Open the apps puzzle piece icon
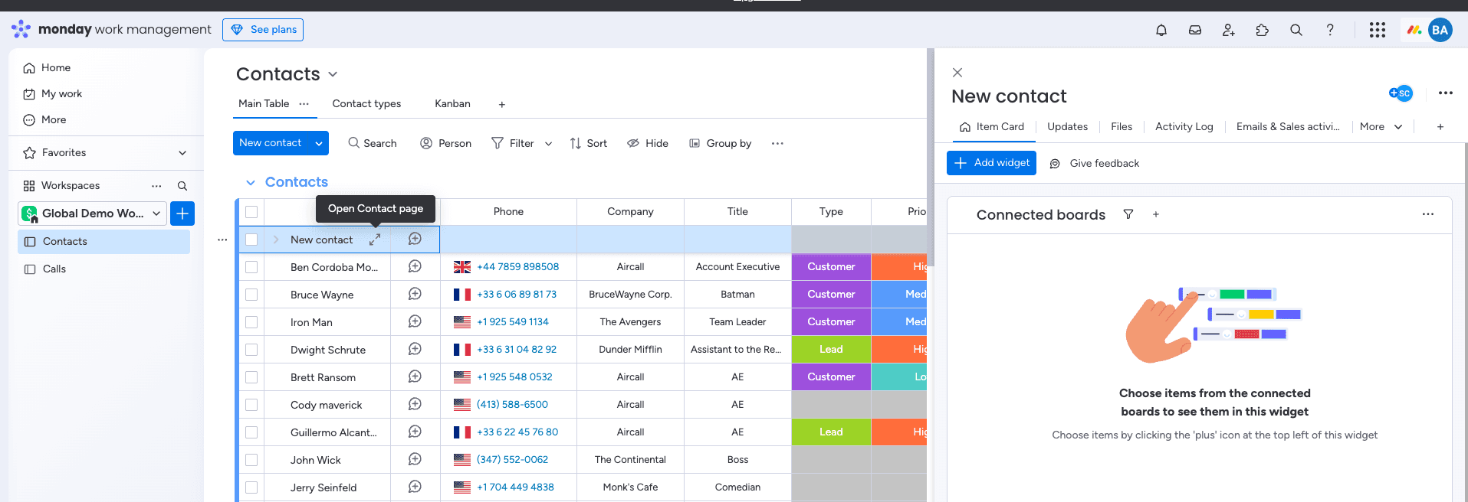Viewport: 1468px width, 502px height. pyautogui.click(x=1263, y=30)
